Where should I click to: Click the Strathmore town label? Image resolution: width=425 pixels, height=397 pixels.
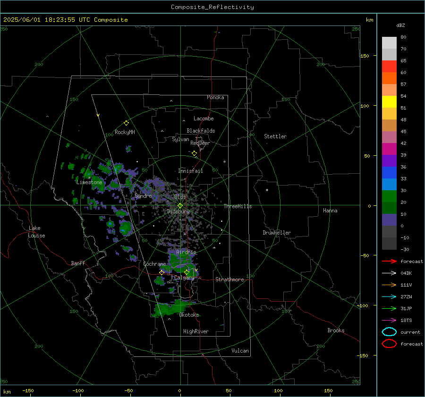(229, 279)
